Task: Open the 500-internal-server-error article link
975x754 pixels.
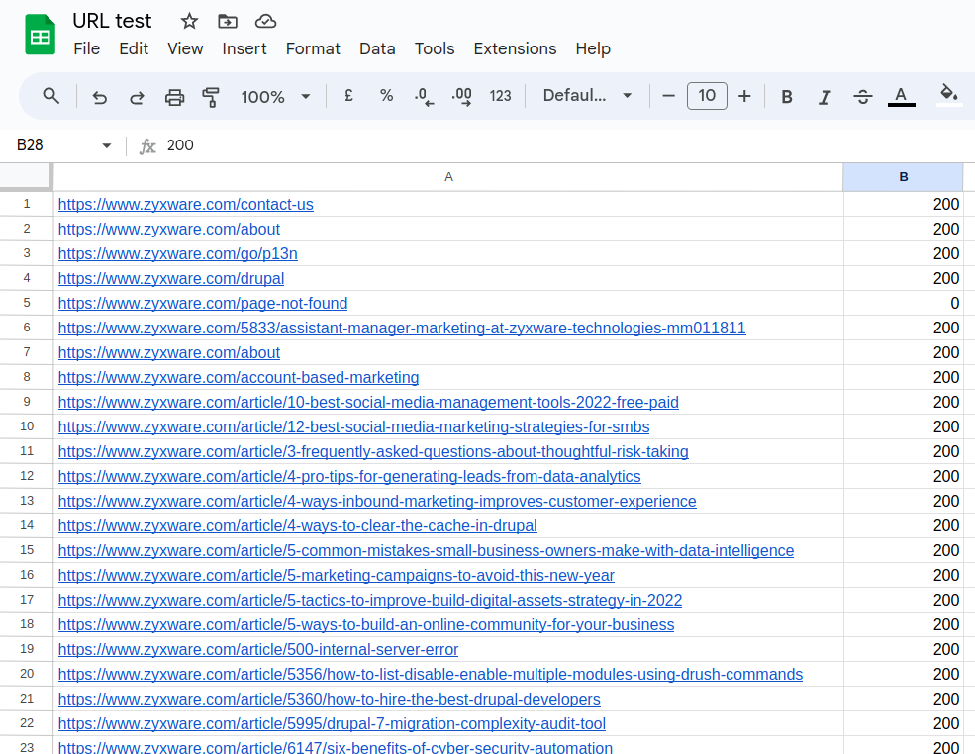Action: tap(258, 649)
